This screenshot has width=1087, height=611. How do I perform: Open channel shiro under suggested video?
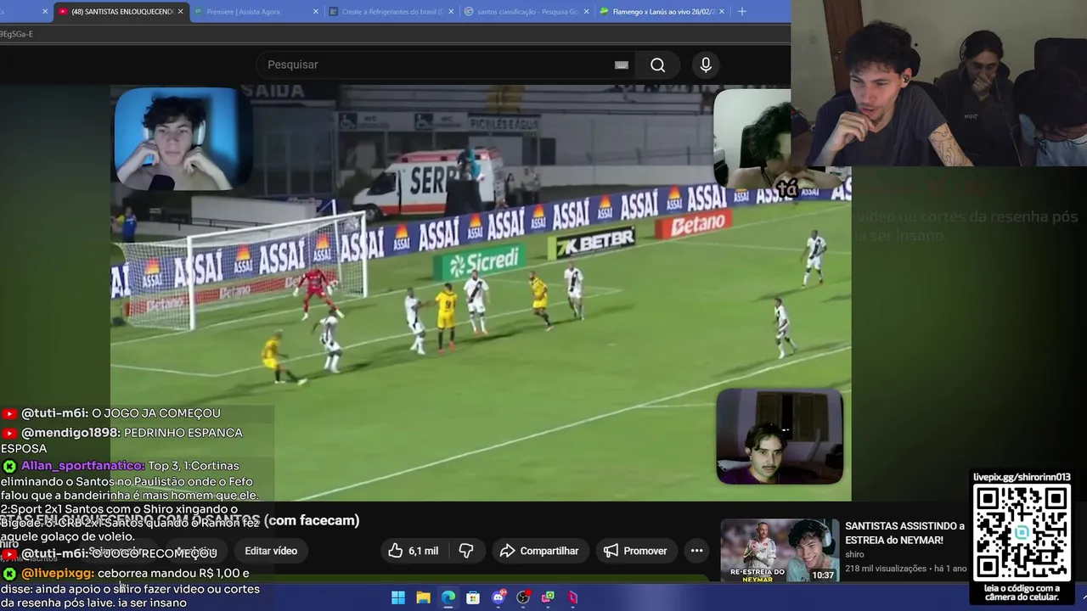click(x=854, y=554)
